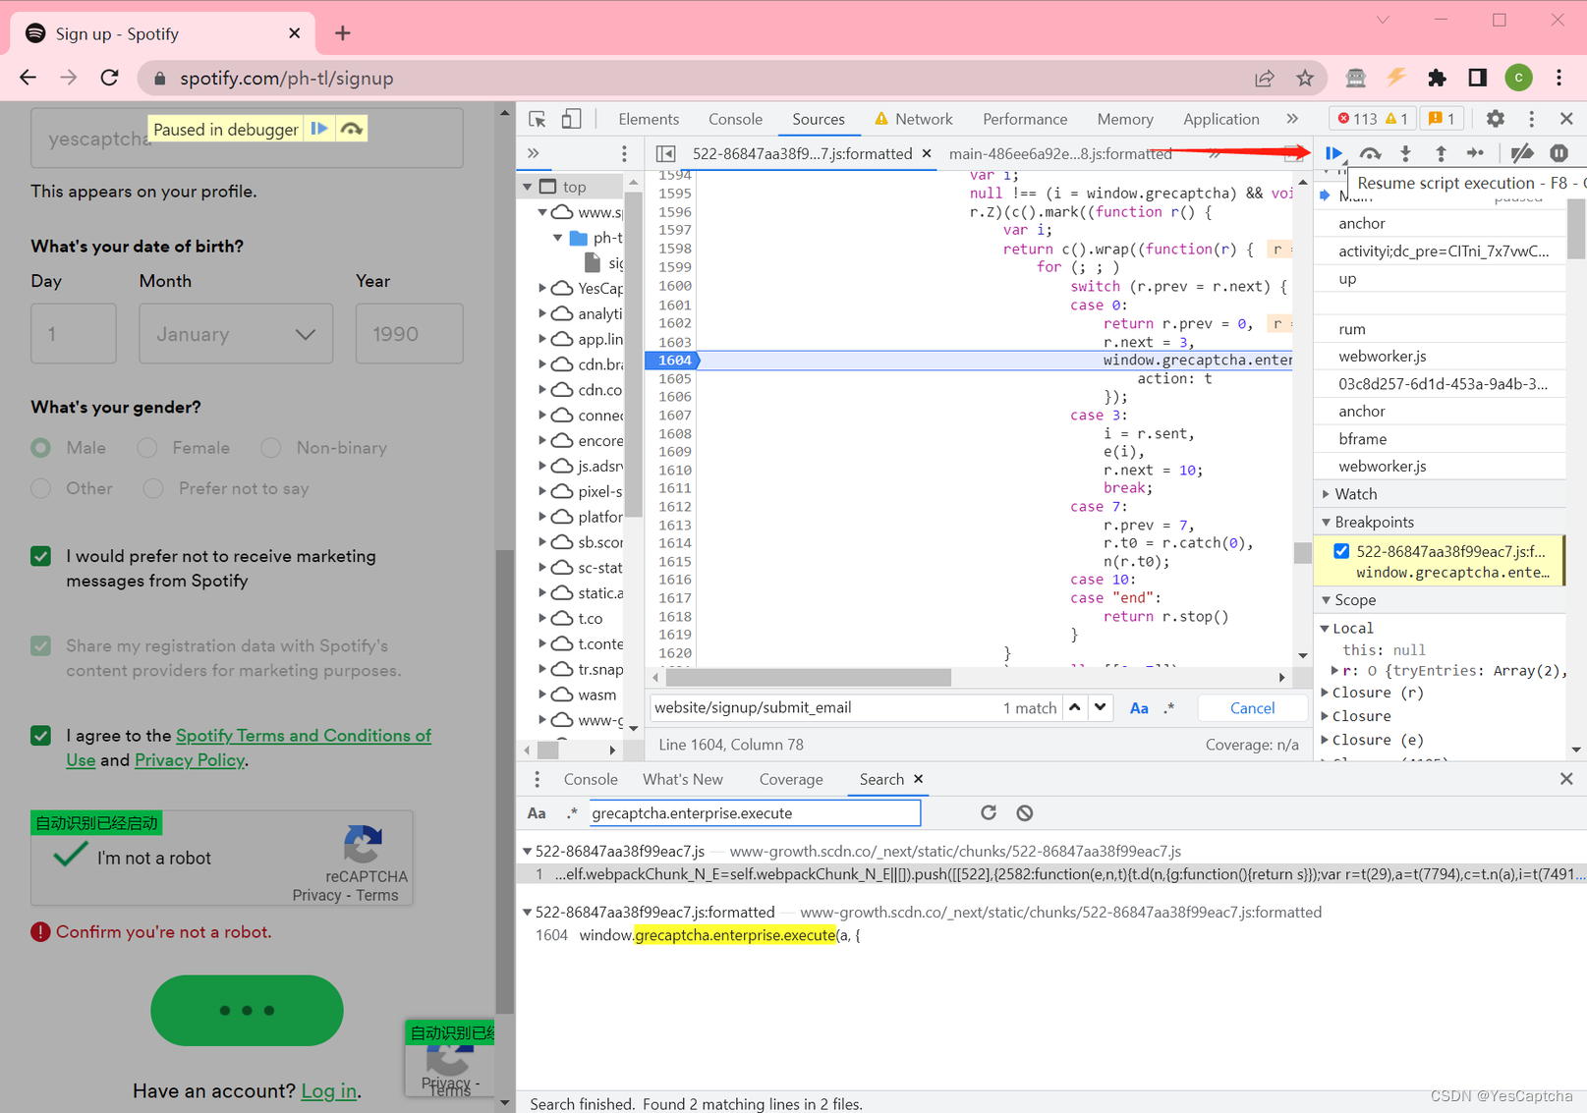
Task: Step over from Paused in debugger overlay
Action: 351,129
